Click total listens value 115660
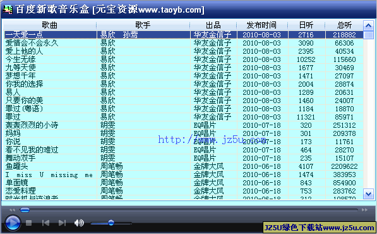This screenshot has width=377, height=234. [x=344, y=59]
